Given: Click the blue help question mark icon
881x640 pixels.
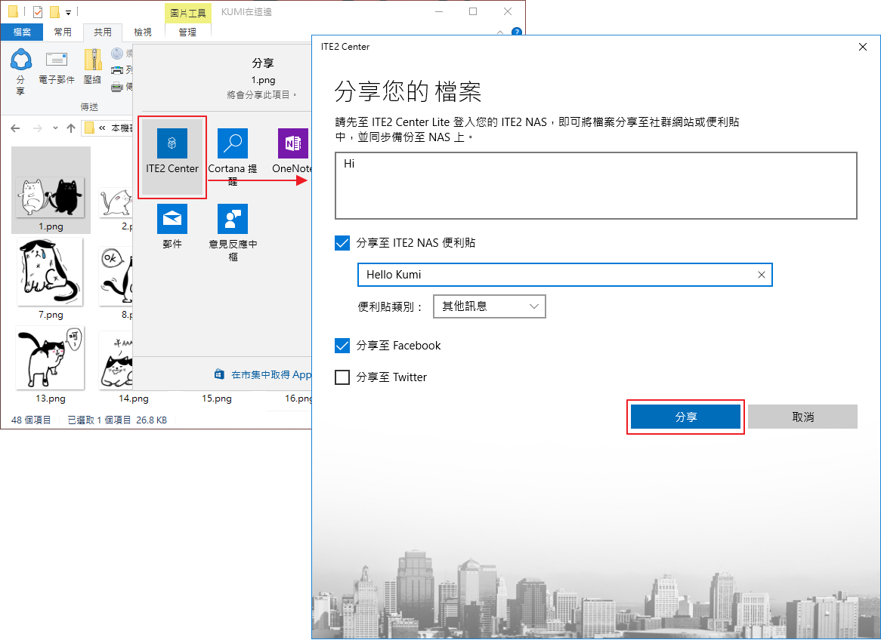Looking at the screenshot, I should pos(517,32).
